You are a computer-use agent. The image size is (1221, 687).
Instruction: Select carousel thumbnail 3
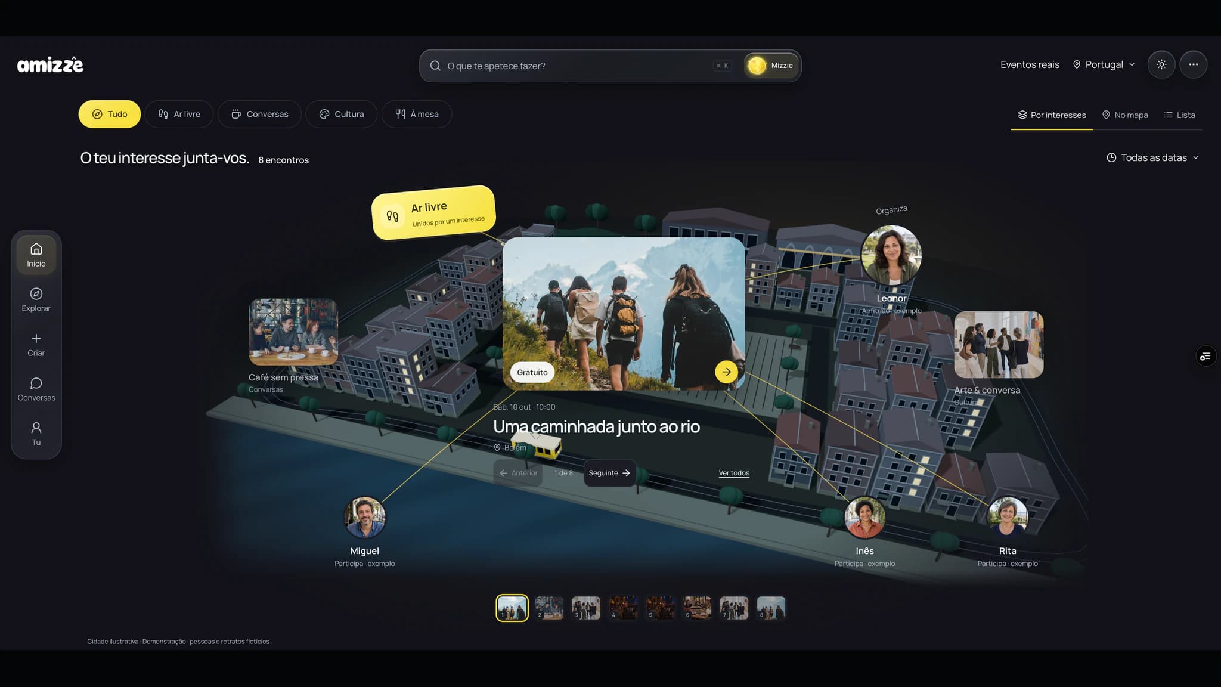[586, 608]
